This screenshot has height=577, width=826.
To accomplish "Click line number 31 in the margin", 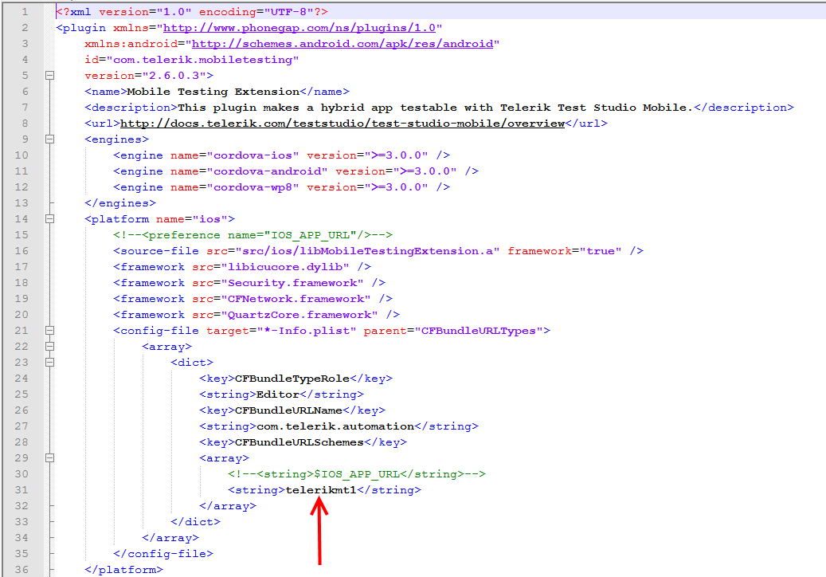I will 22,489.
